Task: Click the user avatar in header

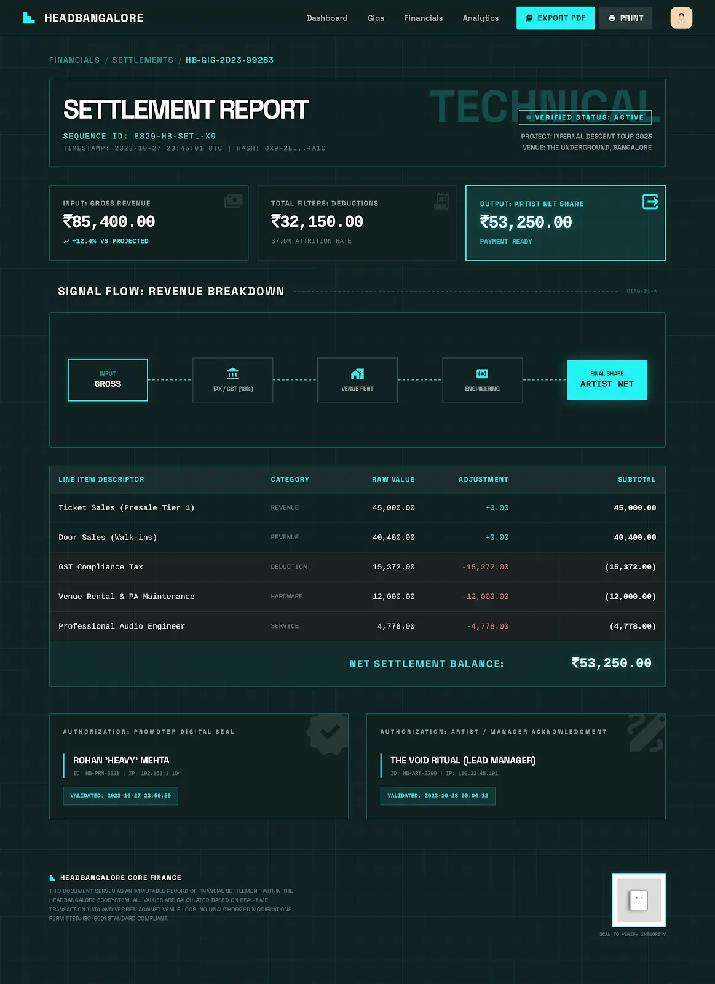Action: [681, 18]
